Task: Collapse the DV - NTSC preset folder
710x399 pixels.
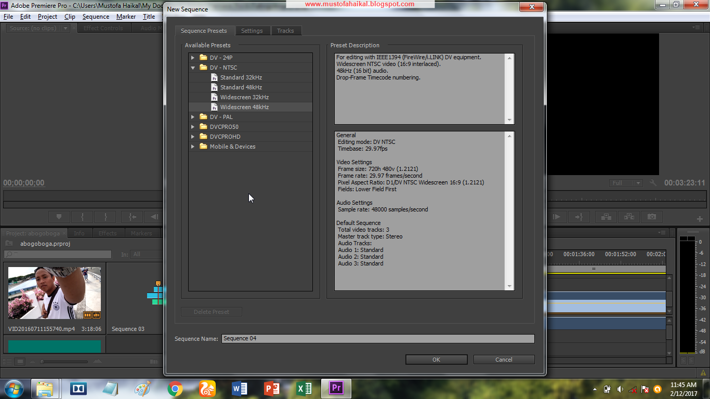Action: tap(193, 68)
